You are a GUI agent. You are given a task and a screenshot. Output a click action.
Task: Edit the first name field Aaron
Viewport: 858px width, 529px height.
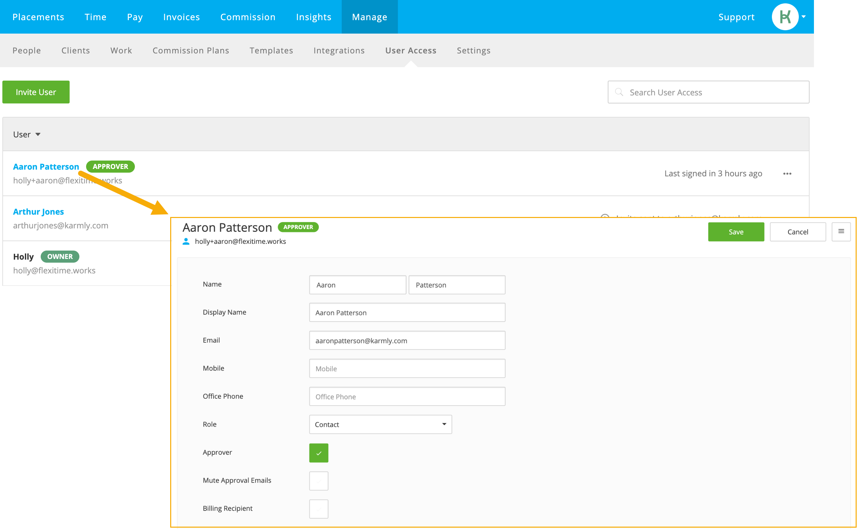(x=357, y=285)
